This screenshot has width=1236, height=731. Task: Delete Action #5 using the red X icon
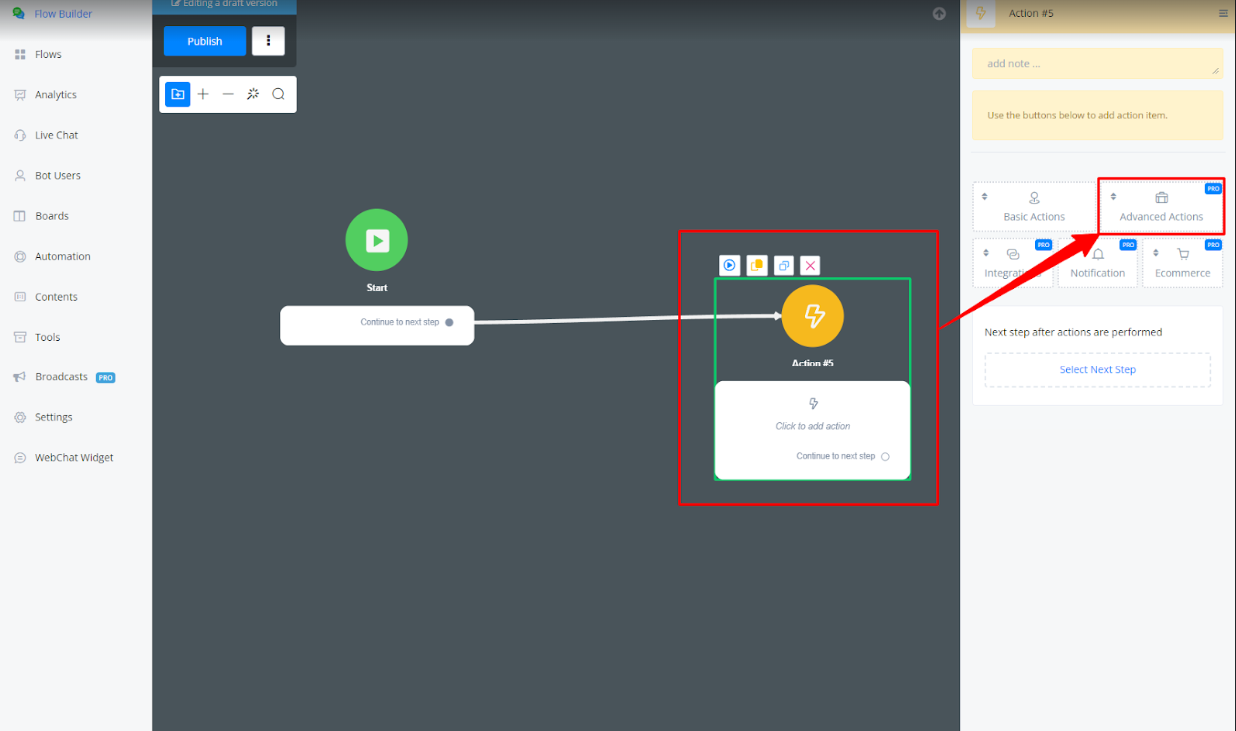[811, 265]
